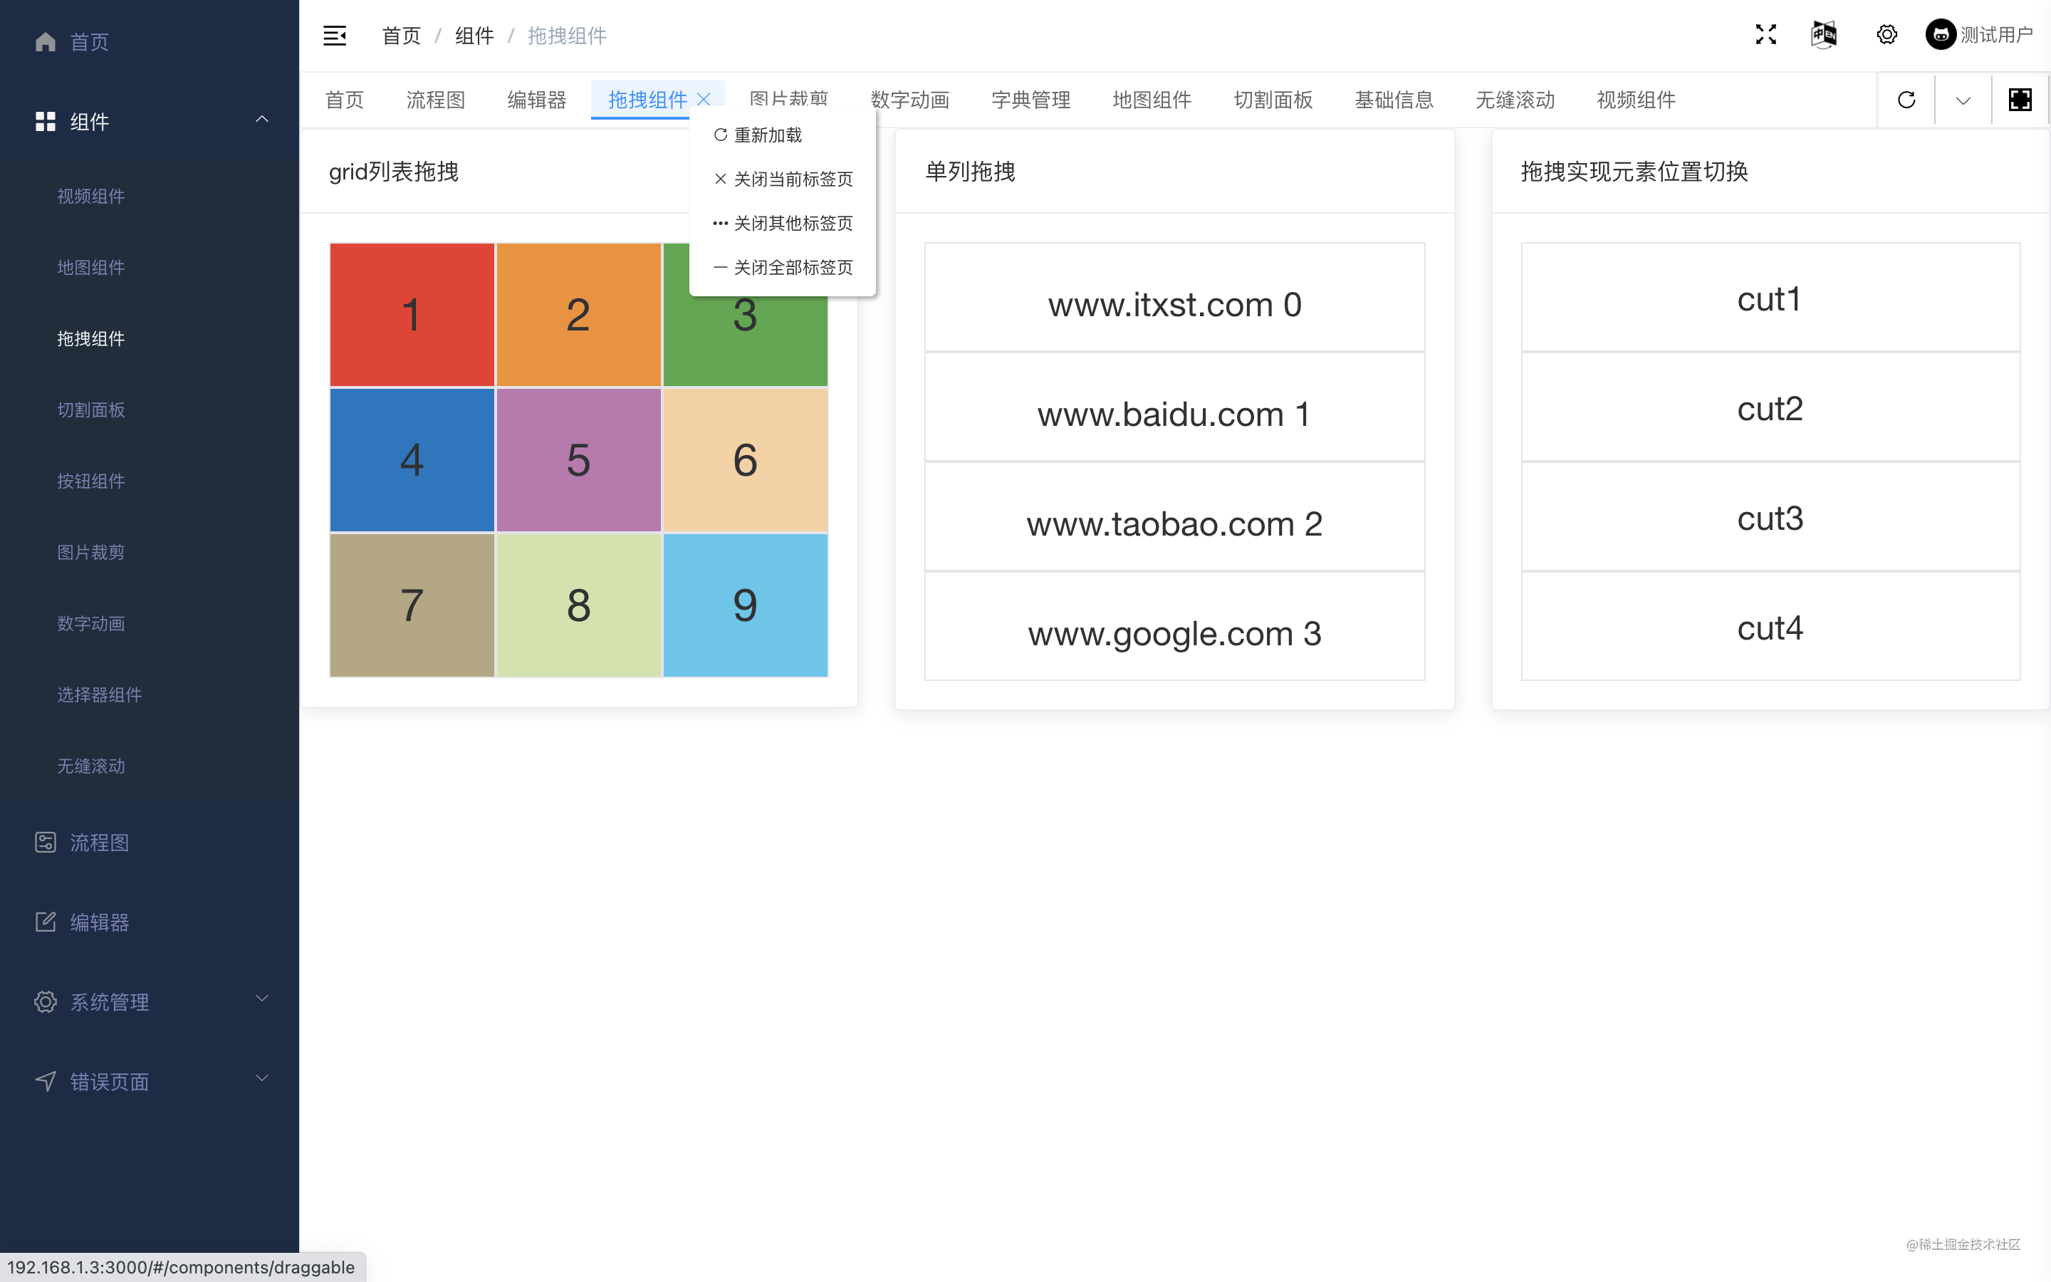Open the tab options chevron dropdown
The height and width of the screenshot is (1282, 2051).
1963,101
